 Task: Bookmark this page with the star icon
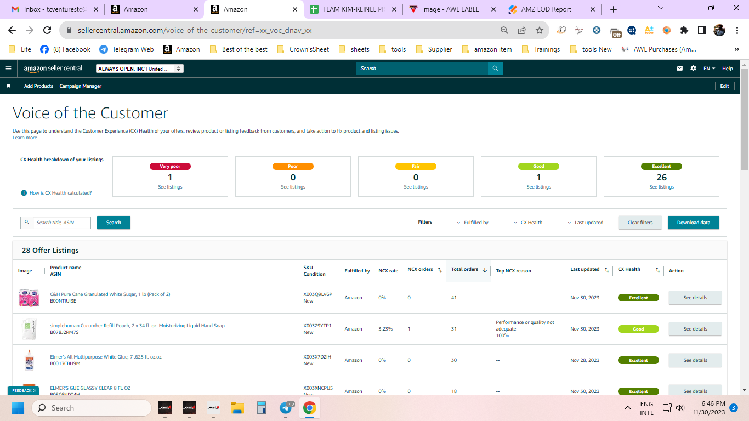pos(540,30)
